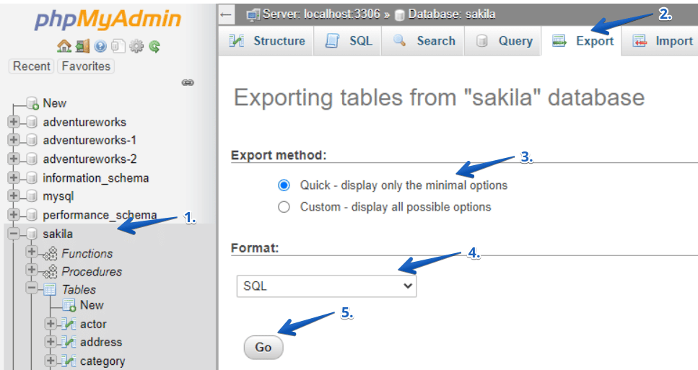This screenshot has height=370, width=698.
Task: Click the Procedures gears icon
Action: pyautogui.click(x=51, y=271)
